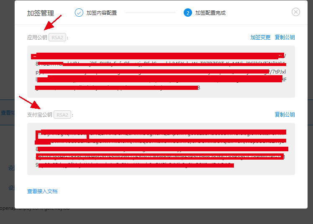Viewport: 313px width, 224px height.
Task: Click the 加签内容配置 step checkmark icon
Action: click(x=79, y=13)
